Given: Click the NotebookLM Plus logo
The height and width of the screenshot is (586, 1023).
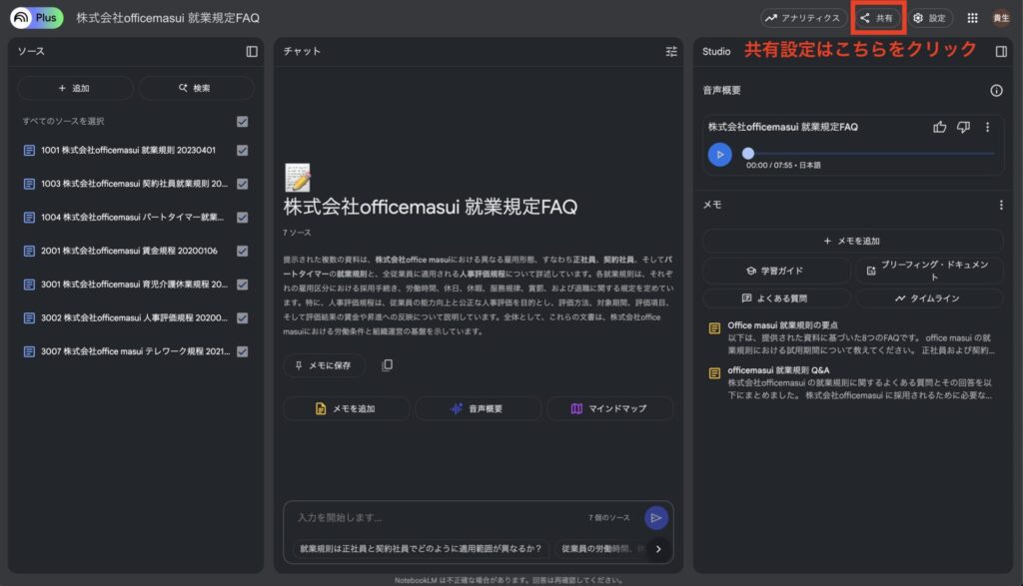Looking at the screenshot, I should (37, 18).
